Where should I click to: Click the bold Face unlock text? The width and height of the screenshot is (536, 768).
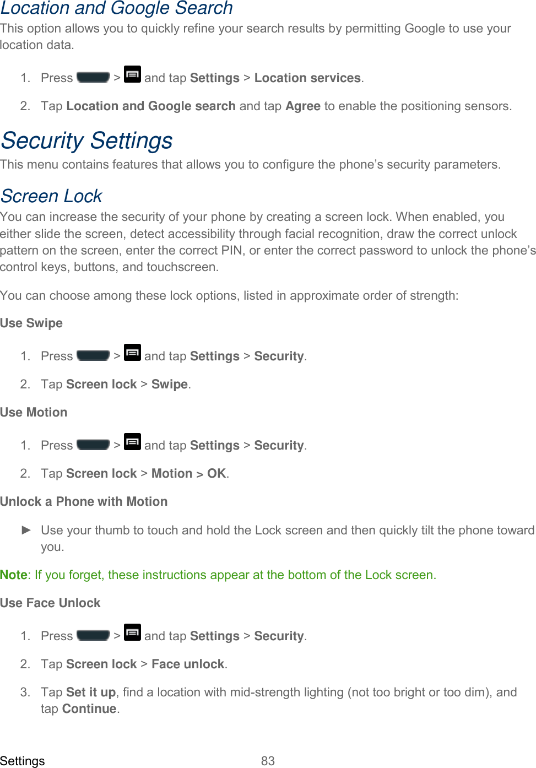coord(188,664)
